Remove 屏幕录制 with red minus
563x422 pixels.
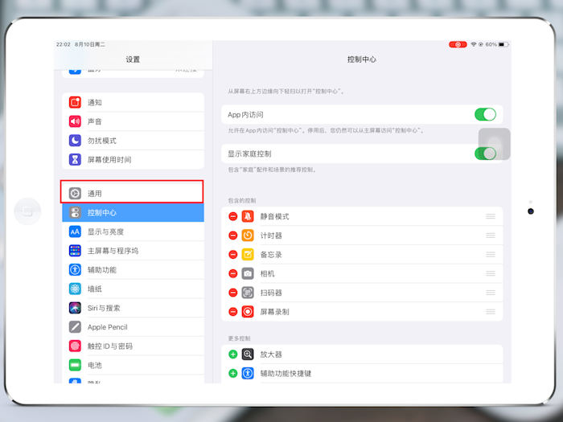click(233, 312)
